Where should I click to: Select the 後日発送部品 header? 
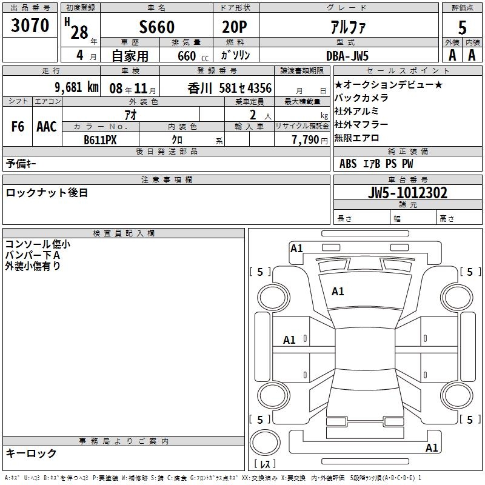pyautogui.click(x=166, y=151)
